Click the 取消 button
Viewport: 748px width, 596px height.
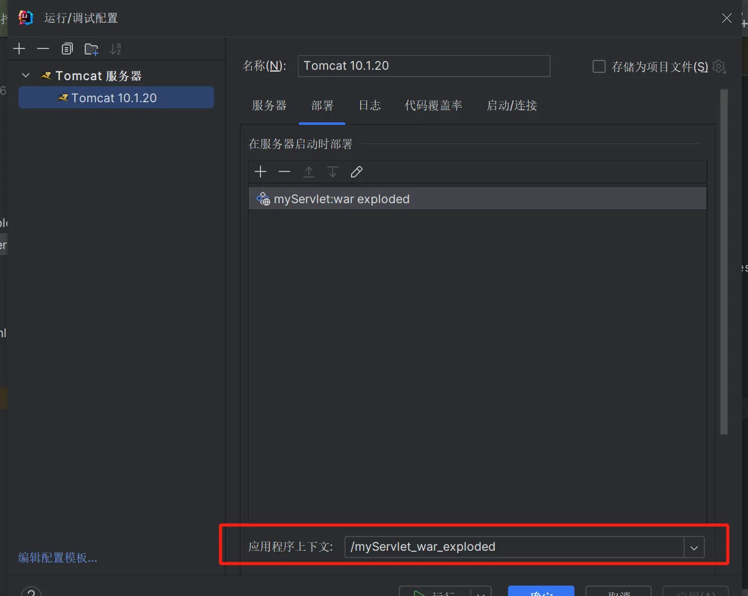point(618,592)
